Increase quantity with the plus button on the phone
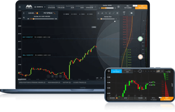175x112 pixels. point(146,98)
